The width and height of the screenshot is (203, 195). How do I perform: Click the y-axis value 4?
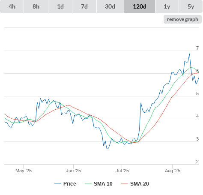point(197,116)
